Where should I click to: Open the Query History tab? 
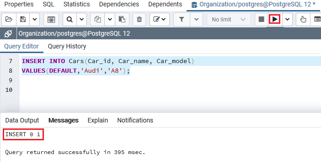click(67, 46)
